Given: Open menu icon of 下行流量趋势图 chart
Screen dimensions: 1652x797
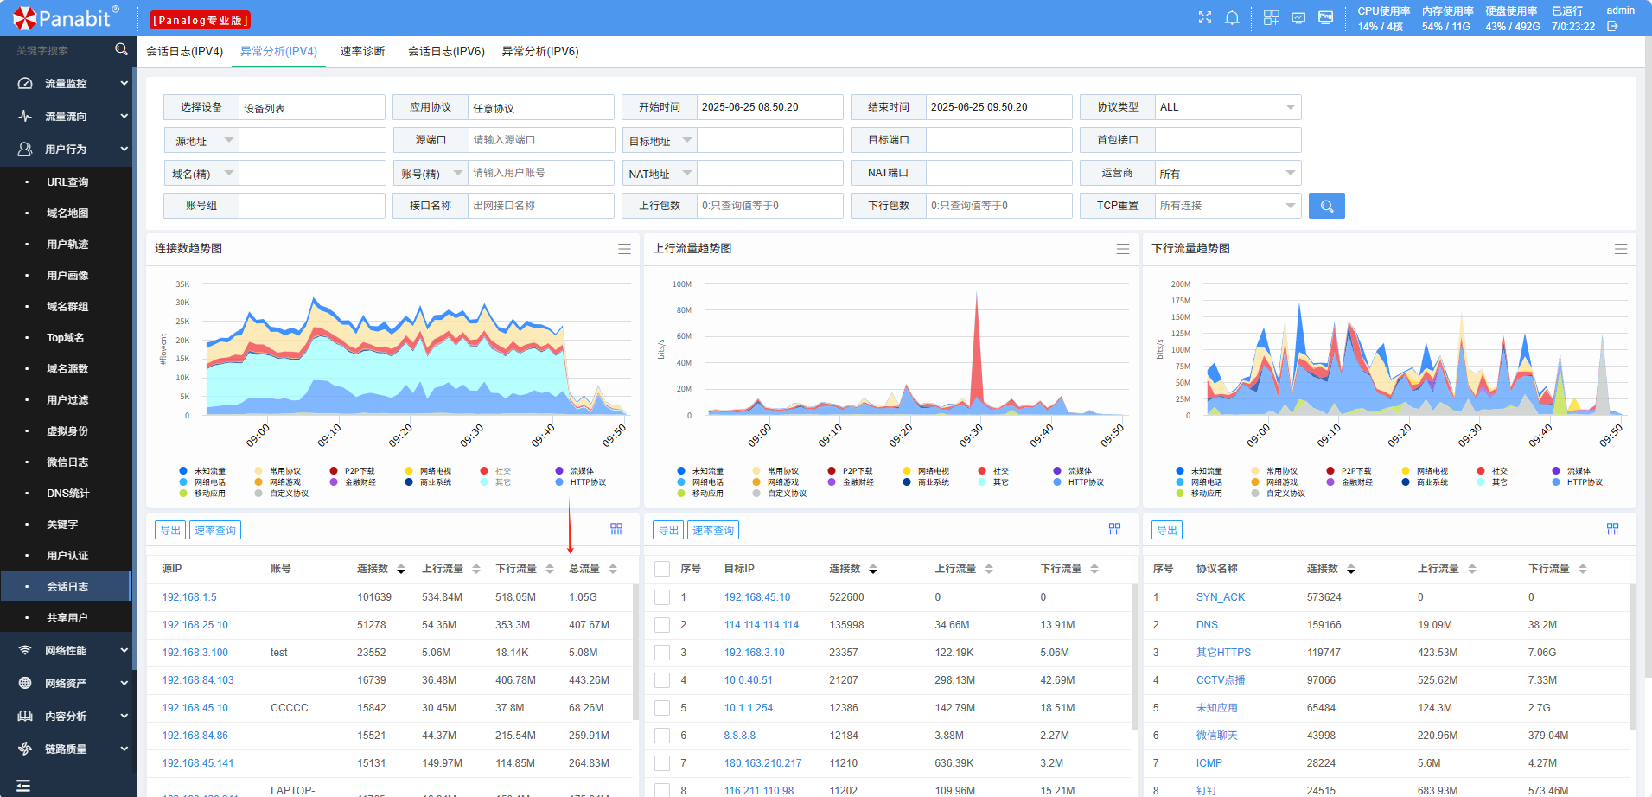Looking at the screenshot, I should (1621, 249).
